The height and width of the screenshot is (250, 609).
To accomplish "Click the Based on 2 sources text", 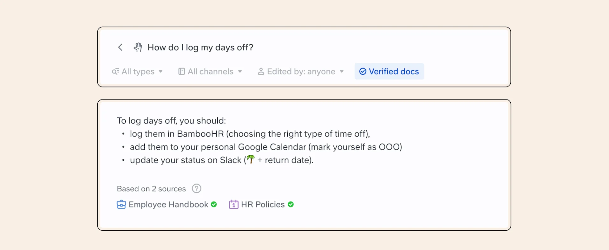I will tap(151, 188).
